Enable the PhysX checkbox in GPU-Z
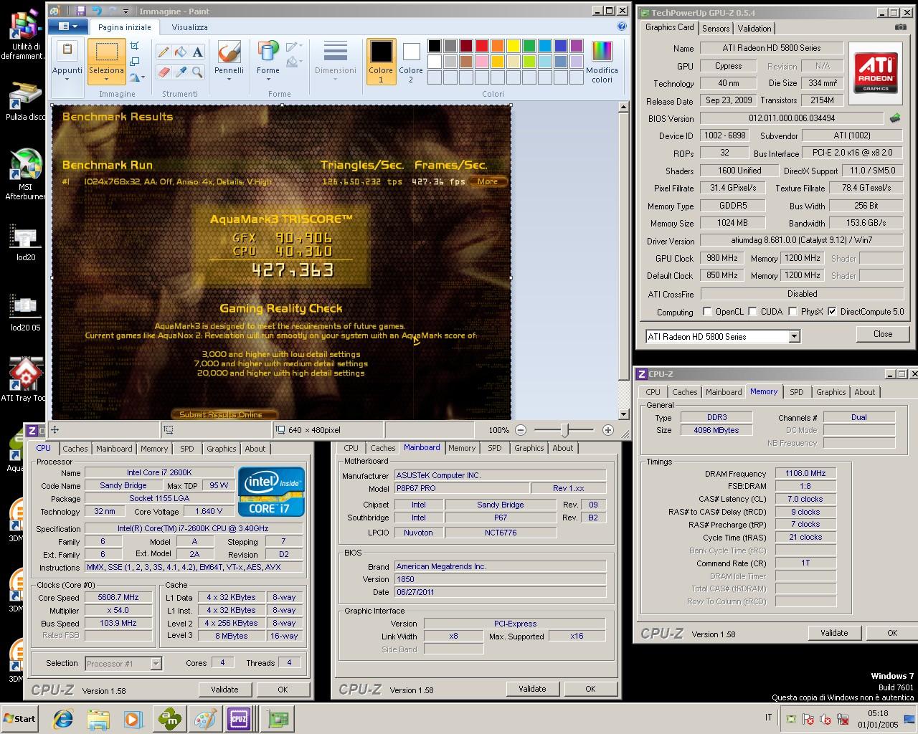Screen dimensions: 918x734 (x=792, y=312)
